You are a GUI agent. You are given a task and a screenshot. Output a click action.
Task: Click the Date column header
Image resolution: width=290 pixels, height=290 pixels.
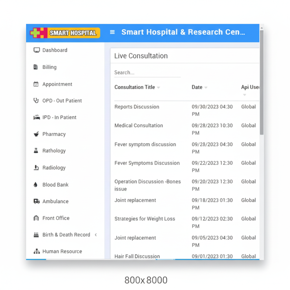click(197, 87)
